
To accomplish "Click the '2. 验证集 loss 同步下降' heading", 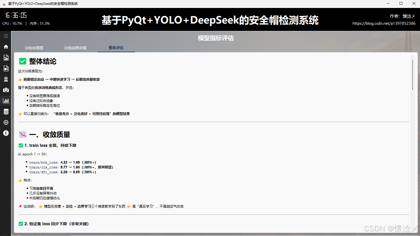I will 57,224.
